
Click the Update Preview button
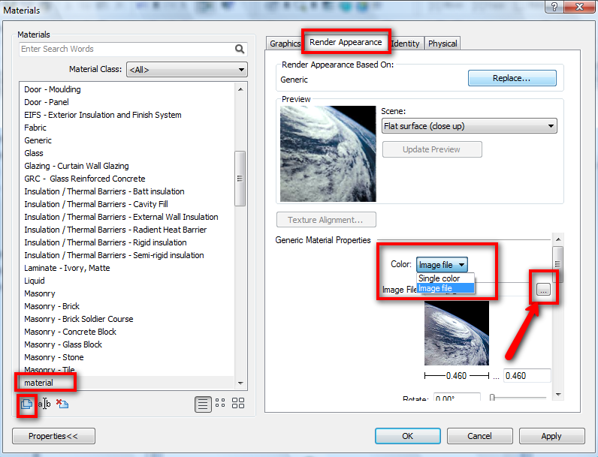tap(432, 149)
